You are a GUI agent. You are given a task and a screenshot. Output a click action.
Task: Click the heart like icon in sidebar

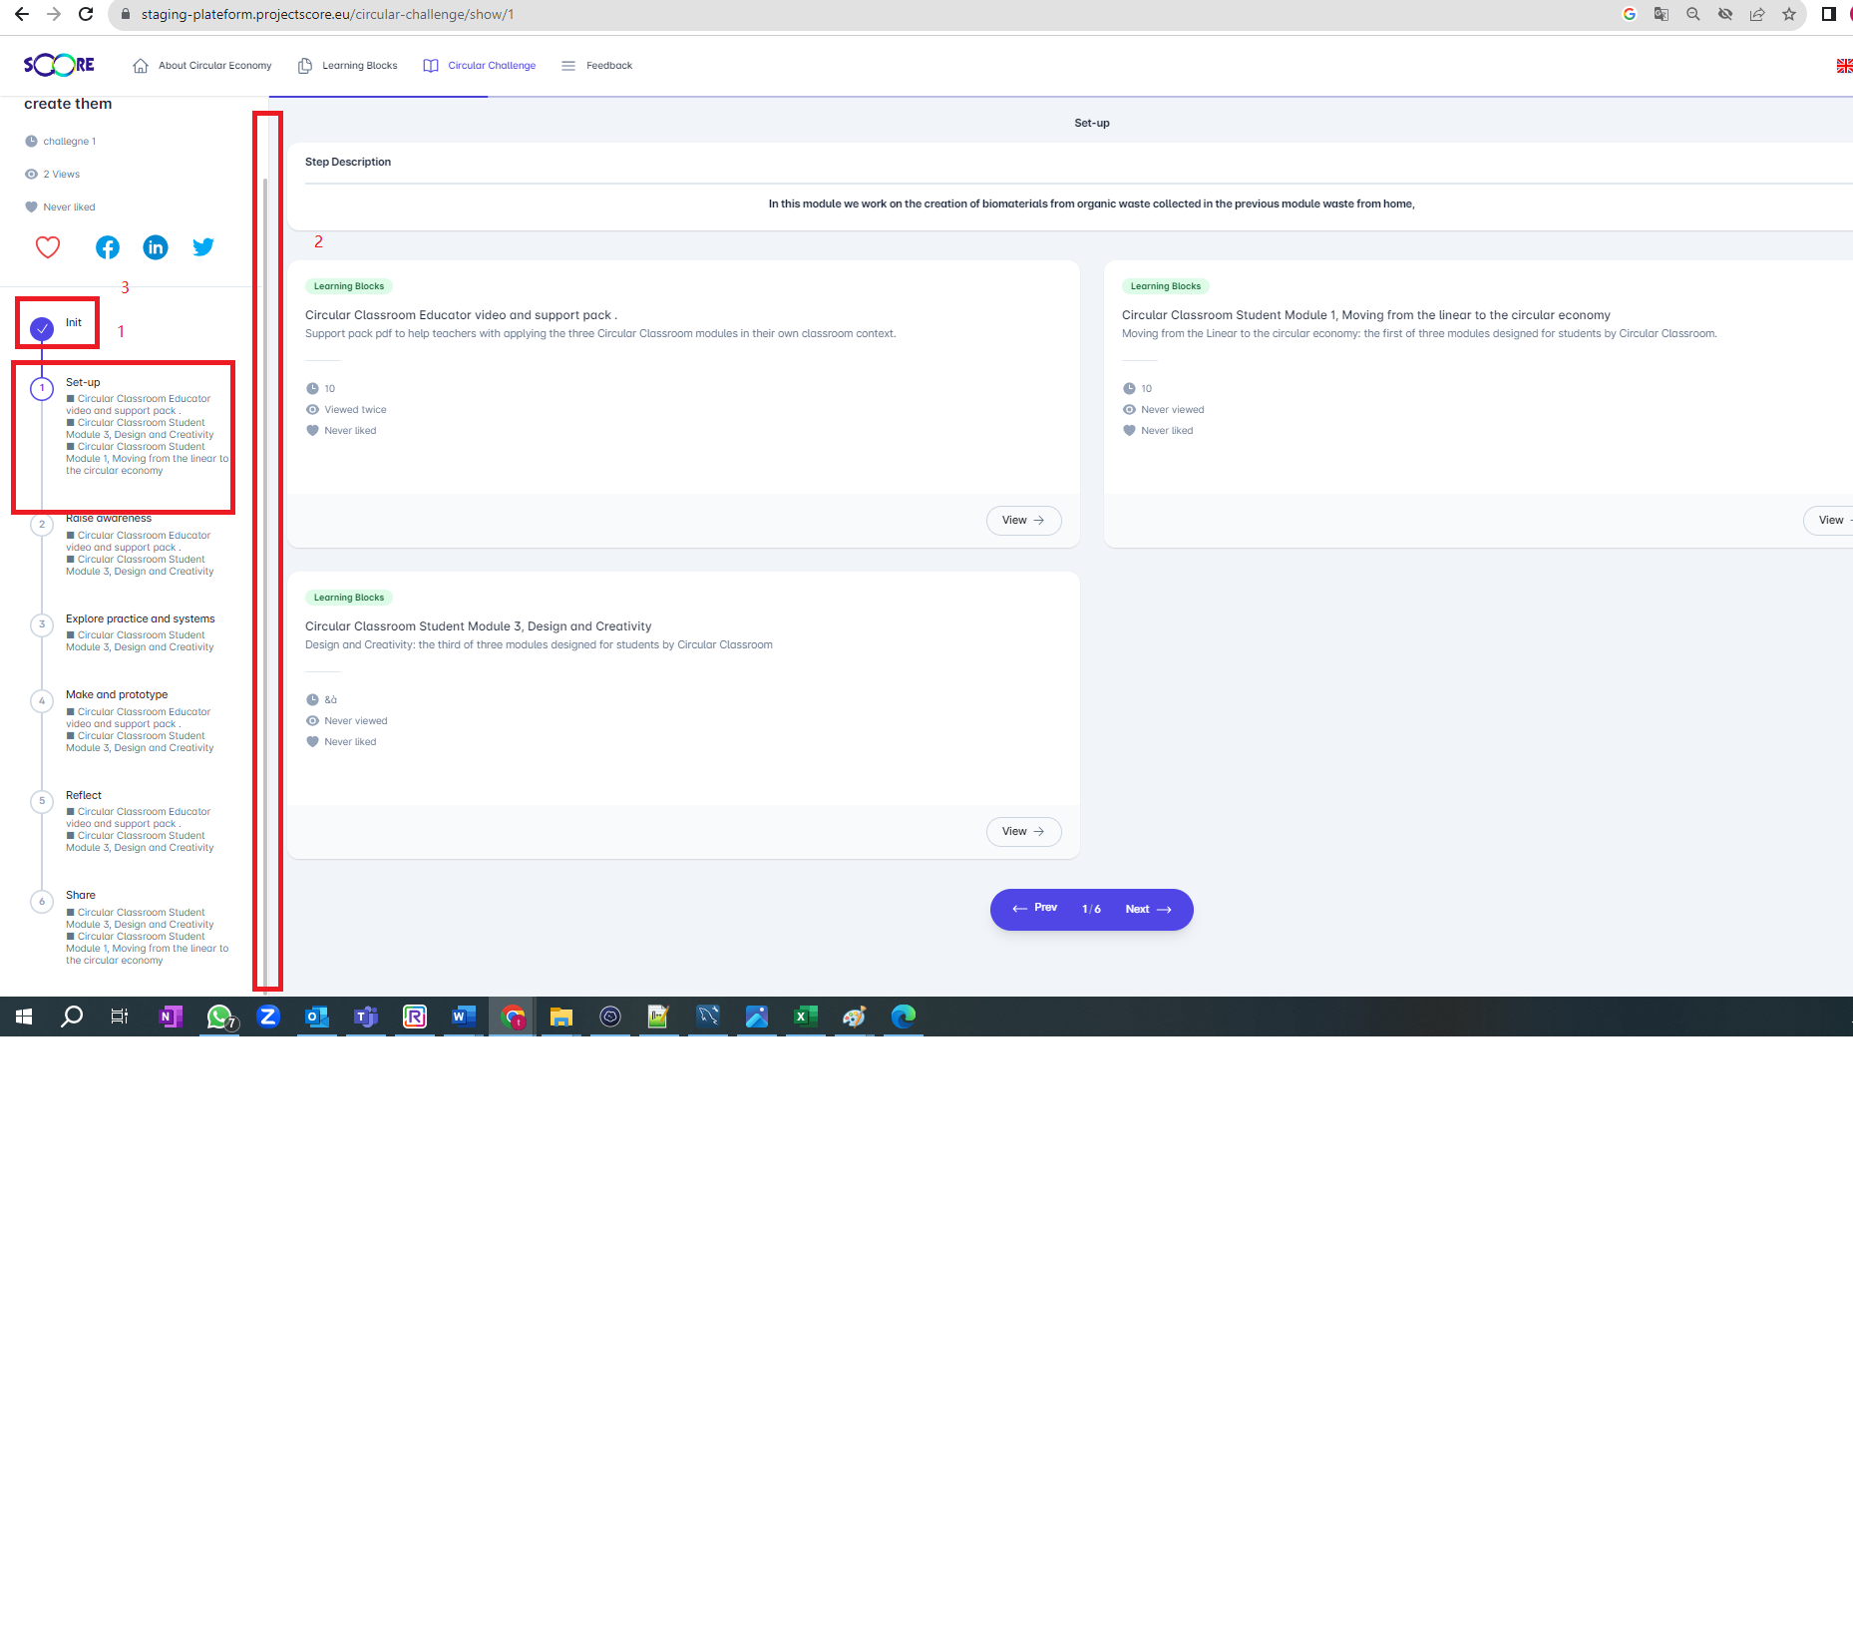click(x=48, y=247)
